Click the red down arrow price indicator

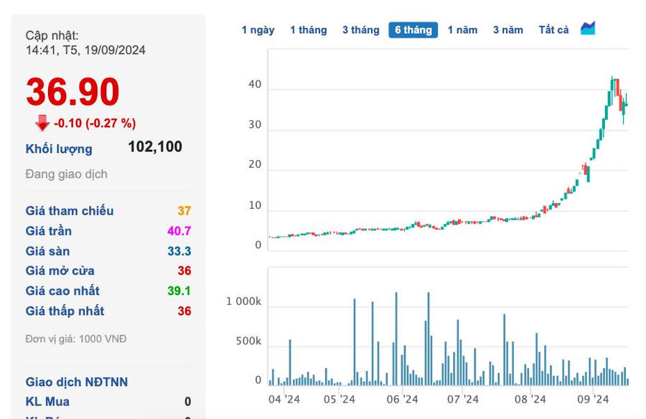tap(42, 123)
